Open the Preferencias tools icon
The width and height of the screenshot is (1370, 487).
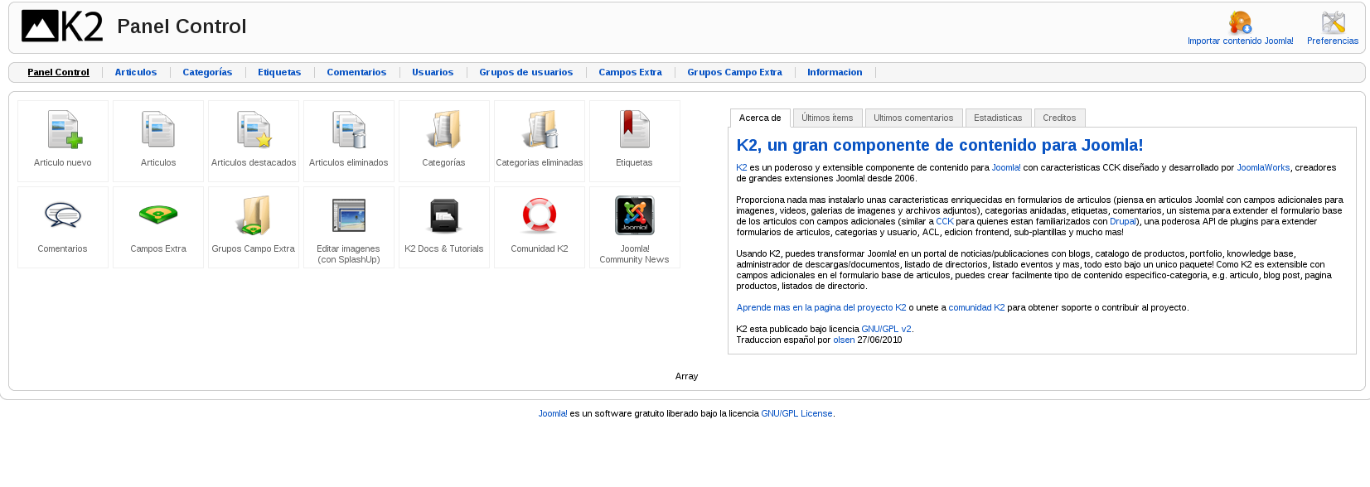coord(1333,22)
